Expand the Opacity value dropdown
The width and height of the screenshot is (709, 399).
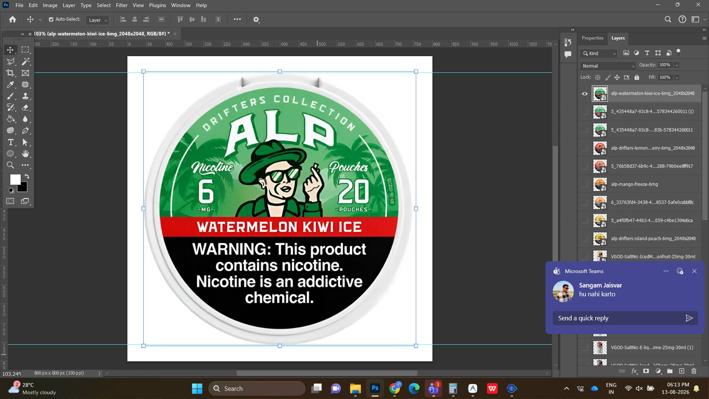coord(677,65)
